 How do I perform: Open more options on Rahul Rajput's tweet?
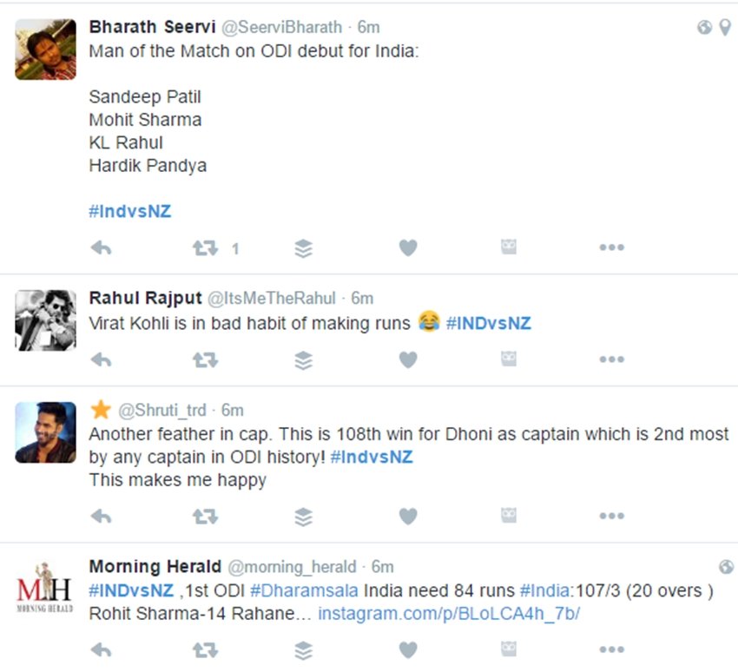click(x=611, y=359)
